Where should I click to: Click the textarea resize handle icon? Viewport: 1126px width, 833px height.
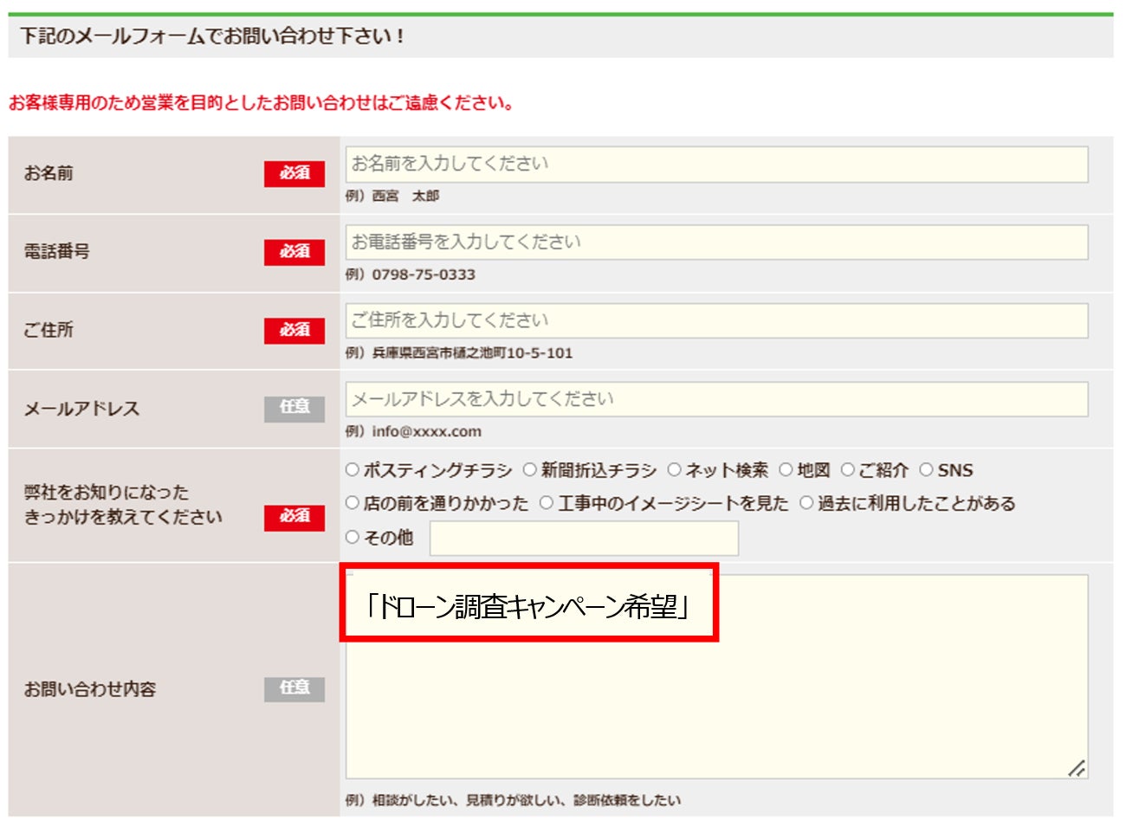tap(1077, 768)
